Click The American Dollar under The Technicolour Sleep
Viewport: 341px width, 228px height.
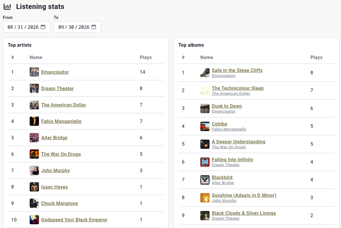[231, 94]
